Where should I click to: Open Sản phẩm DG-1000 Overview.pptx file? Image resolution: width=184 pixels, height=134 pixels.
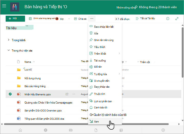[43, 111]
